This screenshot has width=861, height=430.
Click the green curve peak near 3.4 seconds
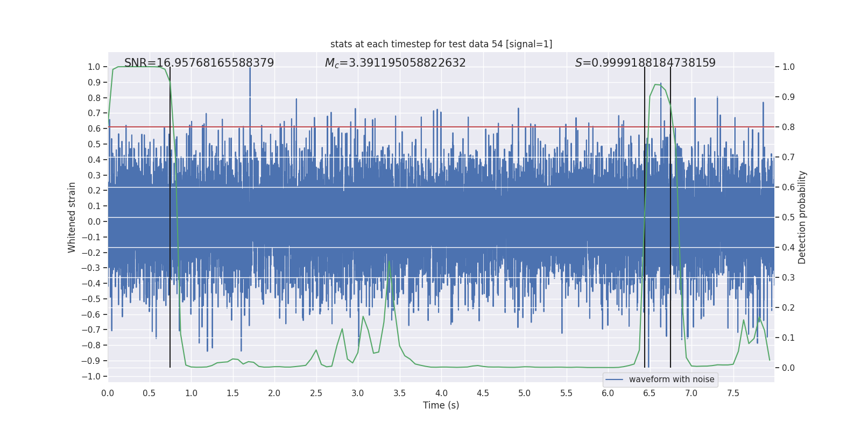pos(389,262)
